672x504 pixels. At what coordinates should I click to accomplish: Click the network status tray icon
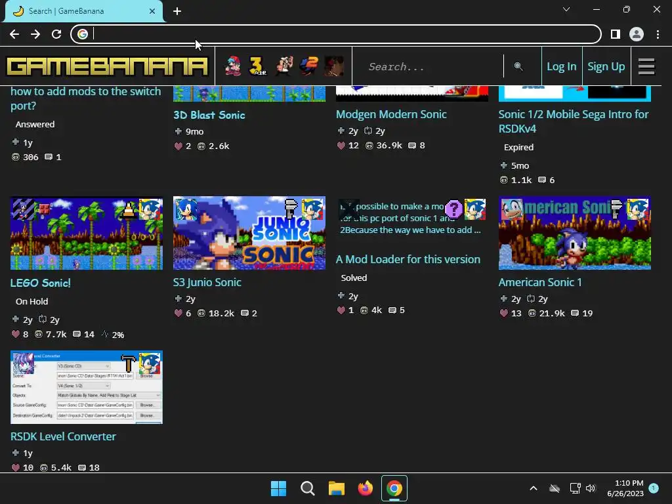575,488
